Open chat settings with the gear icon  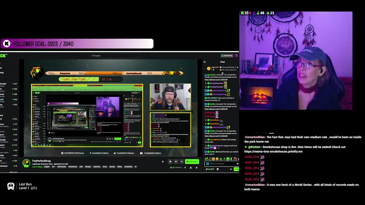coord(231,169)
